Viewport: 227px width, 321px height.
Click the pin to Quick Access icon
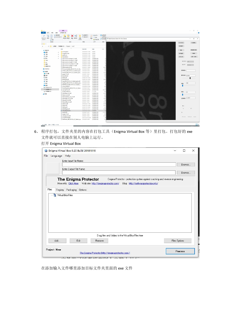point(44,36)
